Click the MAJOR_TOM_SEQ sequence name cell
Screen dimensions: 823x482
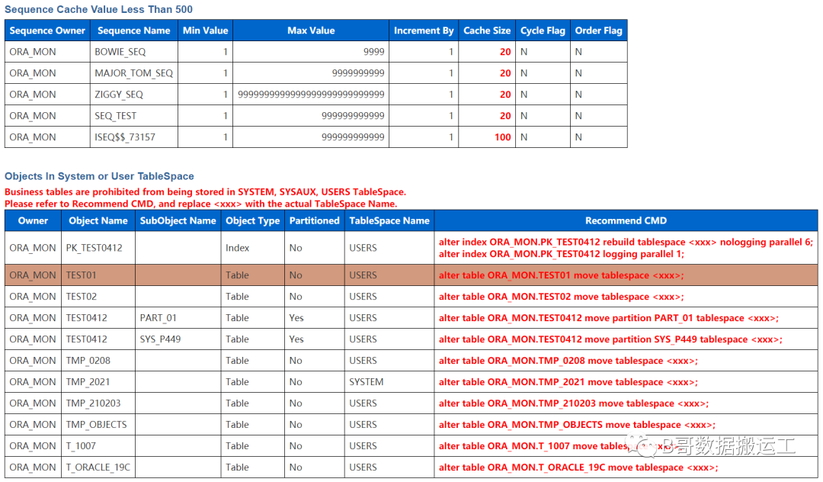[134, 73]
